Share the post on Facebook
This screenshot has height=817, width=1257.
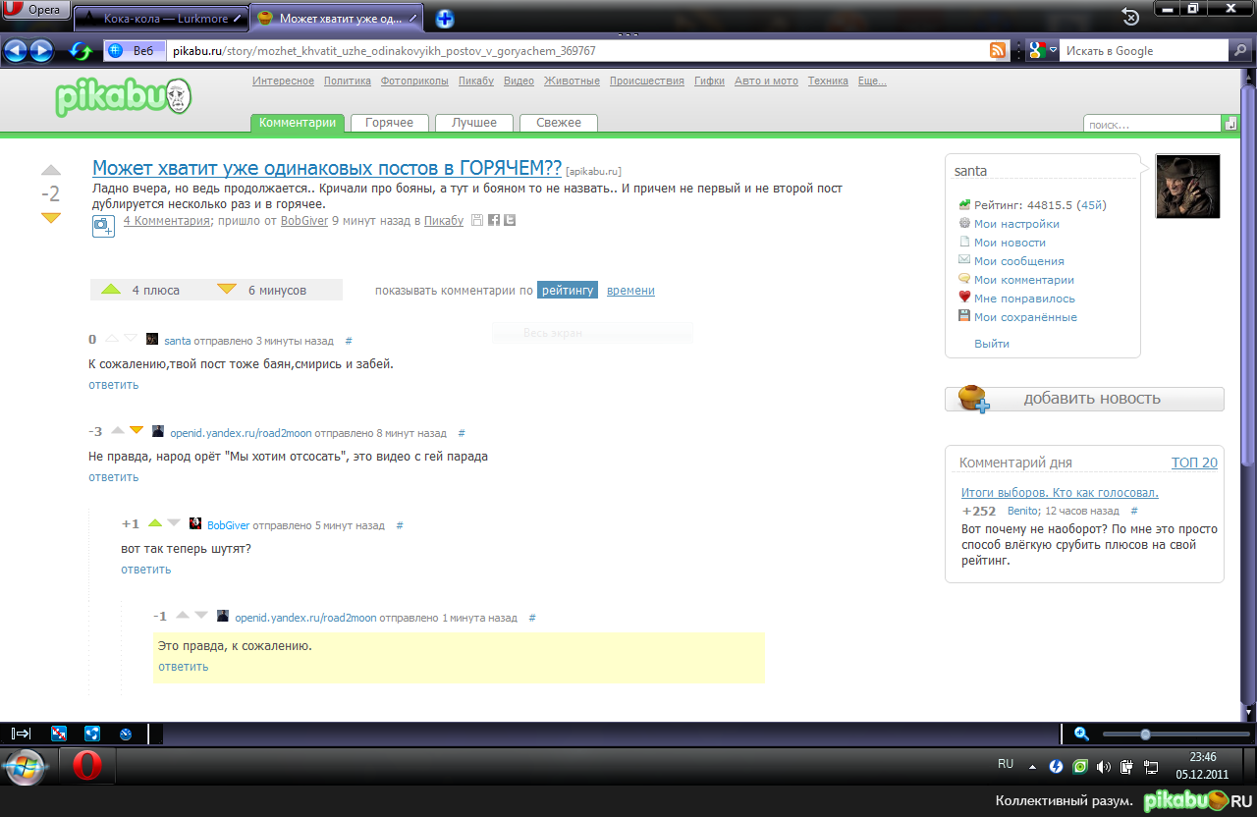tap(494, 220)
